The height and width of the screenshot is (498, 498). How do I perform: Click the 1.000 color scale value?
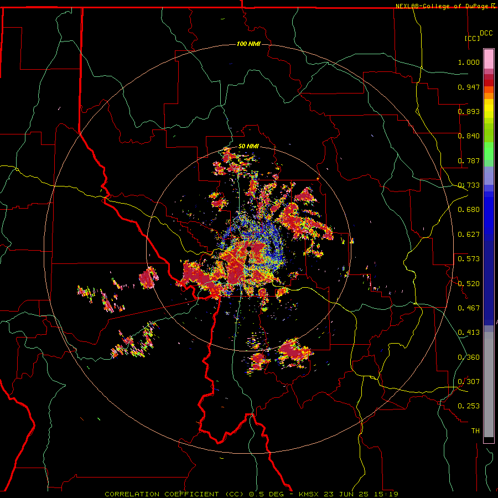[469, 62]
